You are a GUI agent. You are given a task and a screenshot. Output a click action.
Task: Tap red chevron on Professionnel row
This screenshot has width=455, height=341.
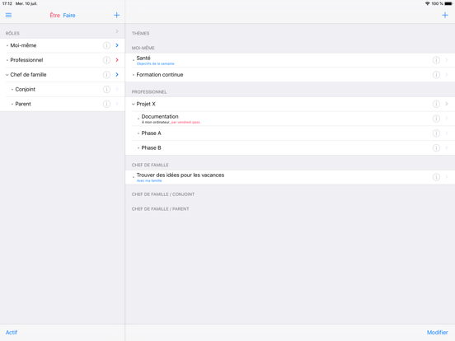click(x=117, y=60)
